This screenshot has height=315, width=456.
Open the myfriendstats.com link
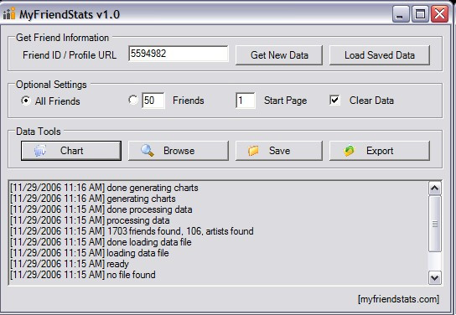pos(398,299)
